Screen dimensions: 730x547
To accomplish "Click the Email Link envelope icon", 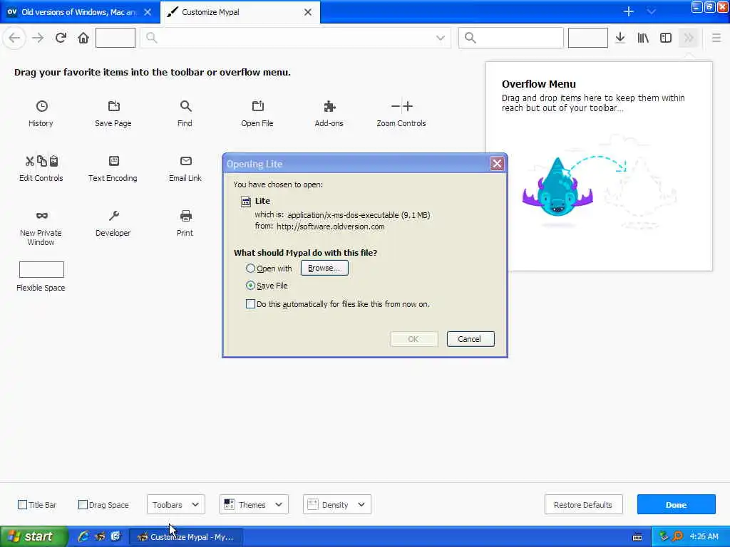I will tap(186, 161).
